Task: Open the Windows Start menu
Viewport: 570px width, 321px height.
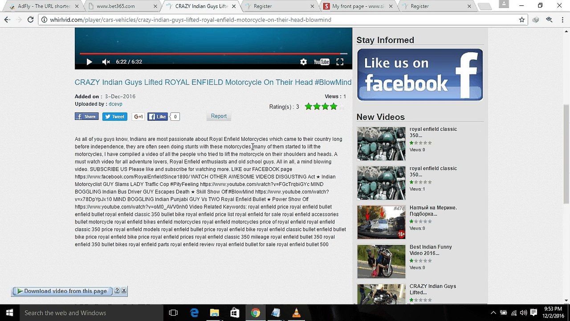Action: click(x=9, y=313)
